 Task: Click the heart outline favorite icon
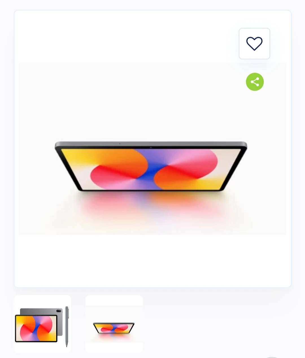pyautogui.click(x=254, y=44)
